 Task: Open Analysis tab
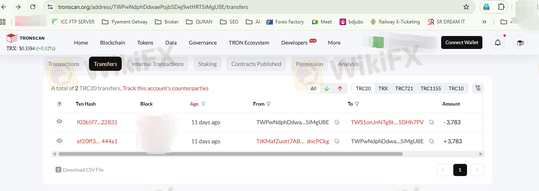pyautogui.click(x=348, y=64)
